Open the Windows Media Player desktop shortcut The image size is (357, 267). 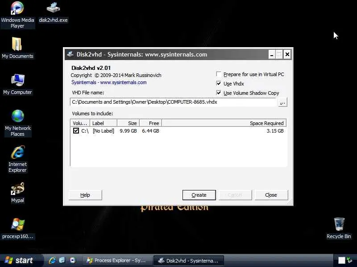(17, 15)
